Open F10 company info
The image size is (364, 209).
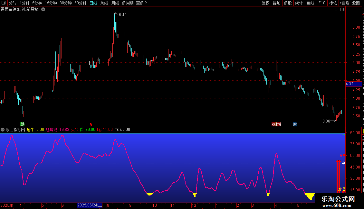[322, 3]
